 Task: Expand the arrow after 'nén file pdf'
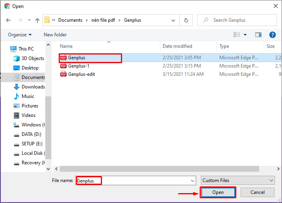coord(119,21)
